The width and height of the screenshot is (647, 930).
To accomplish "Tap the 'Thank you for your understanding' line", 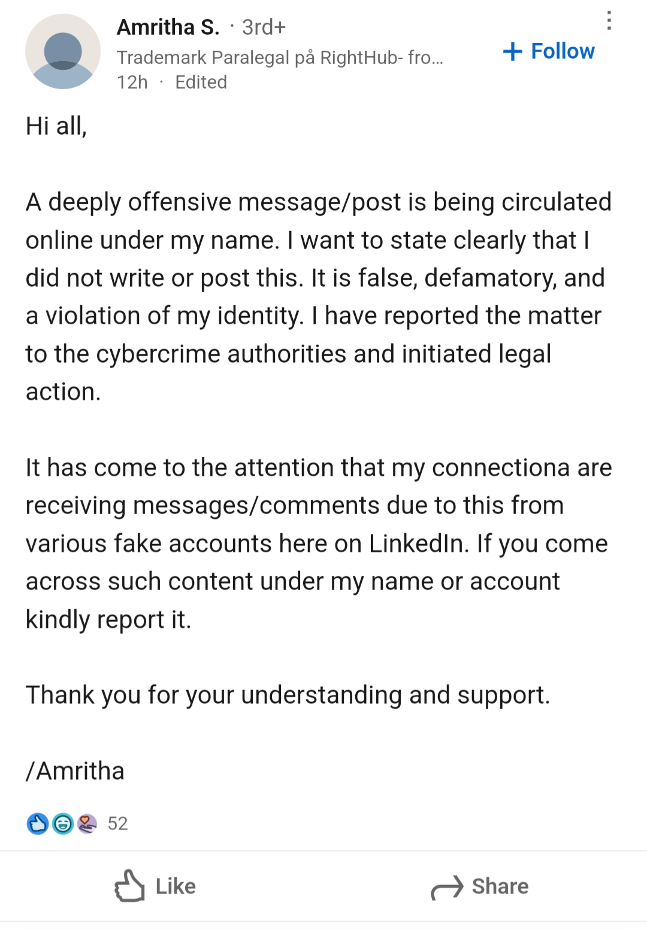I will pyautogui.click(x=288, y=695).
